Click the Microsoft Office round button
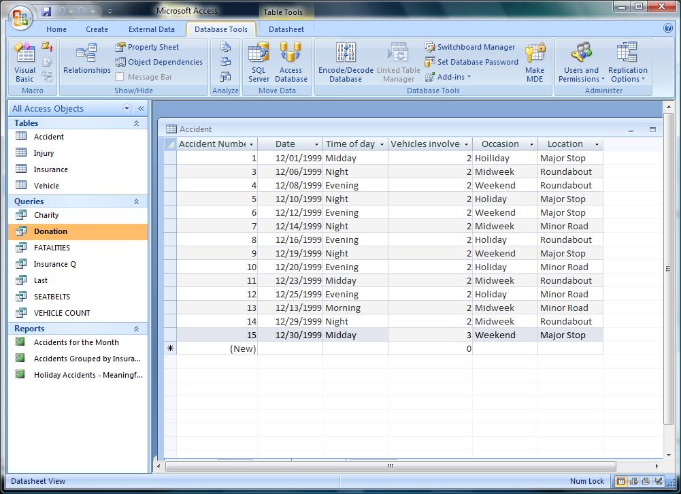Screen dimensions: 681x494 point(20,18)
